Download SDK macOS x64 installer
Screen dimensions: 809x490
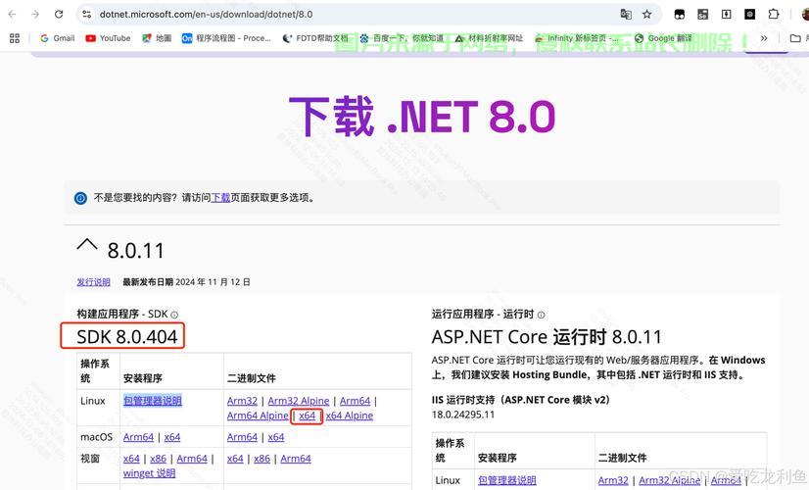172,437
